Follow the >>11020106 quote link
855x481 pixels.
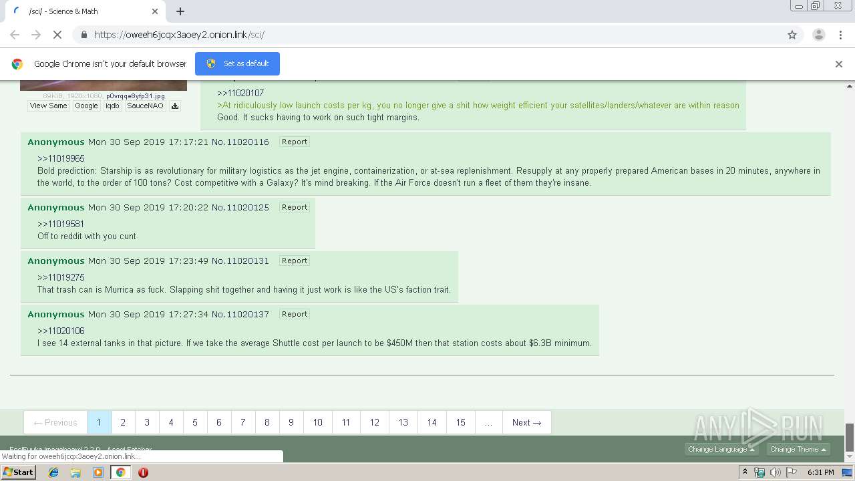(x=61, y=331)
